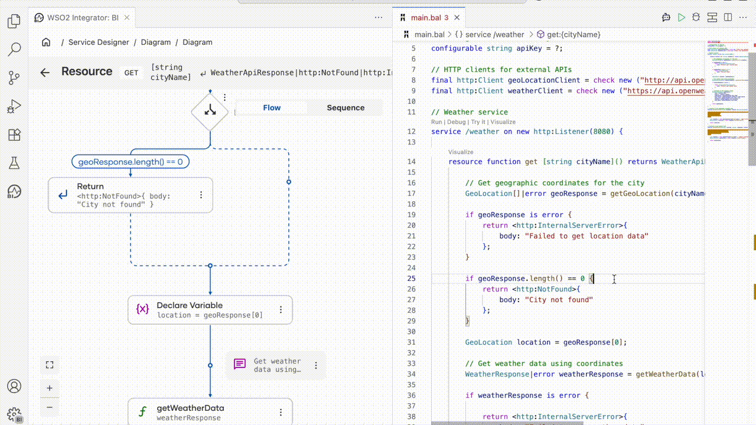Image resolution: width=756 pixels, height=425 pixels.
Task: Click the split editor icon
Action: [728, 18]
